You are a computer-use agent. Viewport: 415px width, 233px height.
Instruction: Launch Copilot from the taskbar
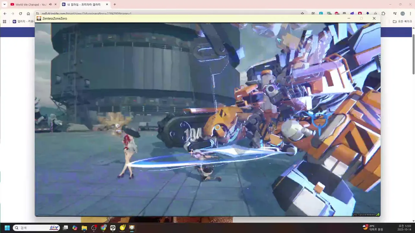point(75,228)
